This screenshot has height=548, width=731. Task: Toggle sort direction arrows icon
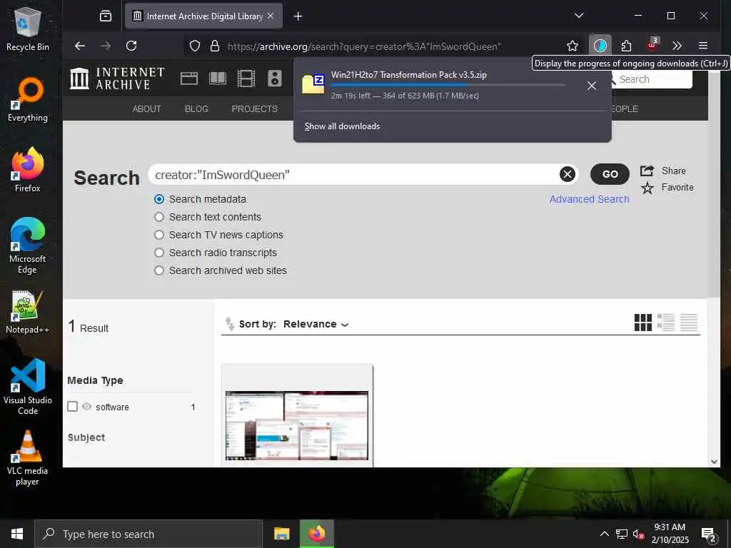(x=229, y=324)
